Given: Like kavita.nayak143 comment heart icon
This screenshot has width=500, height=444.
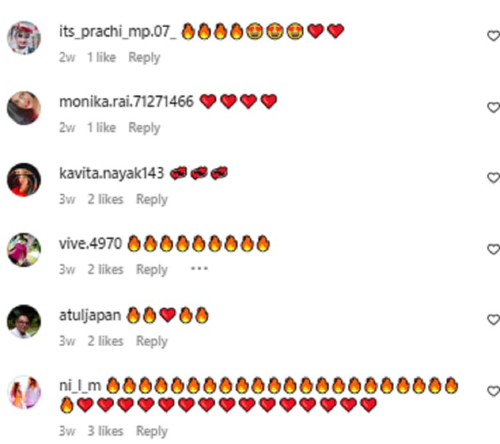Looking at the screenshot, I should (493, 177).
